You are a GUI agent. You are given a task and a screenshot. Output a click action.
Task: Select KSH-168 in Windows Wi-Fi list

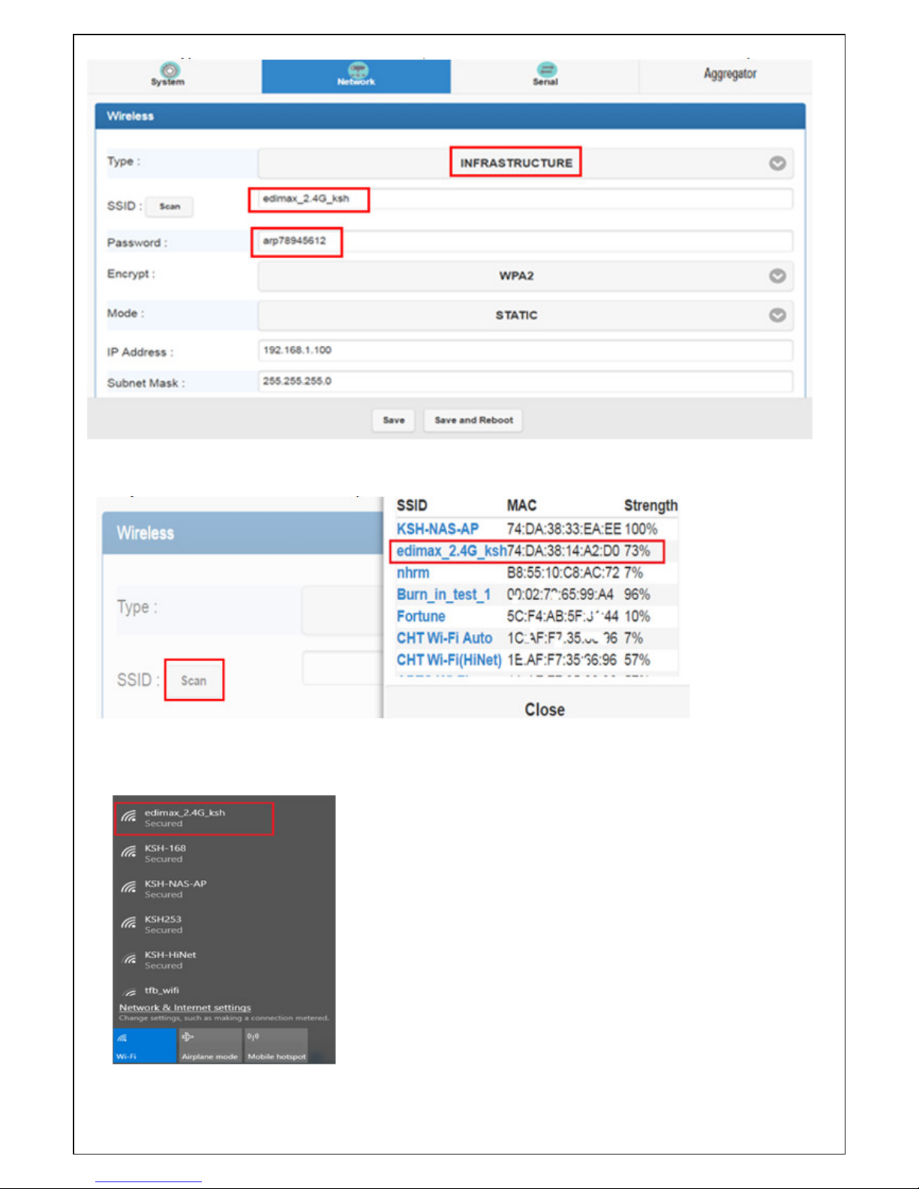point(224,853)
